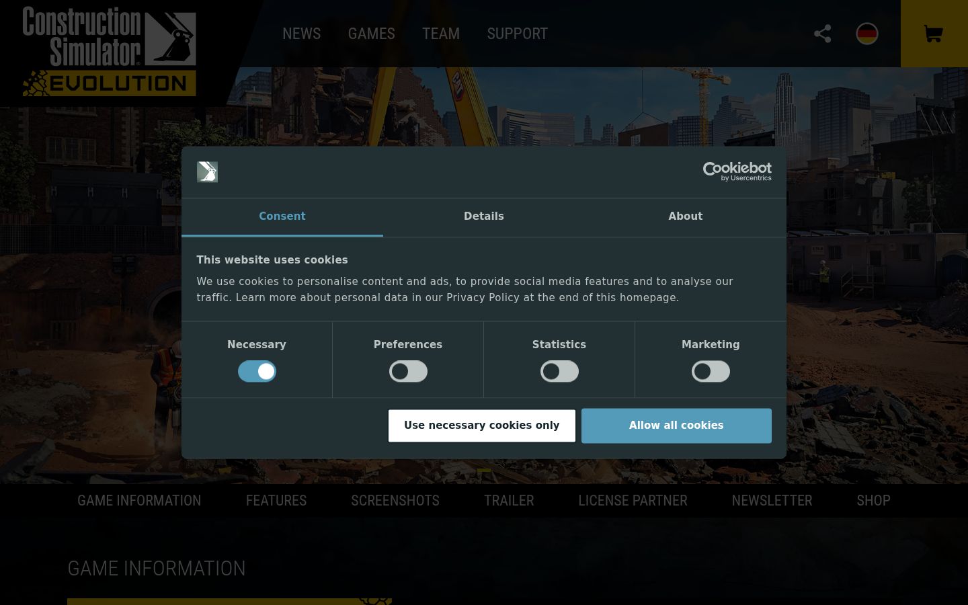Open the NEWS menu item
The width and height of the screenshot is (968, 605).
point(301,34)
